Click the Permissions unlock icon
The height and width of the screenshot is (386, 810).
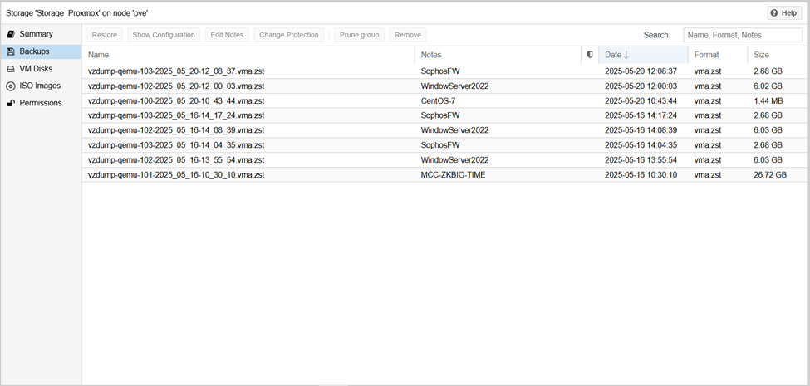(11, 103)
